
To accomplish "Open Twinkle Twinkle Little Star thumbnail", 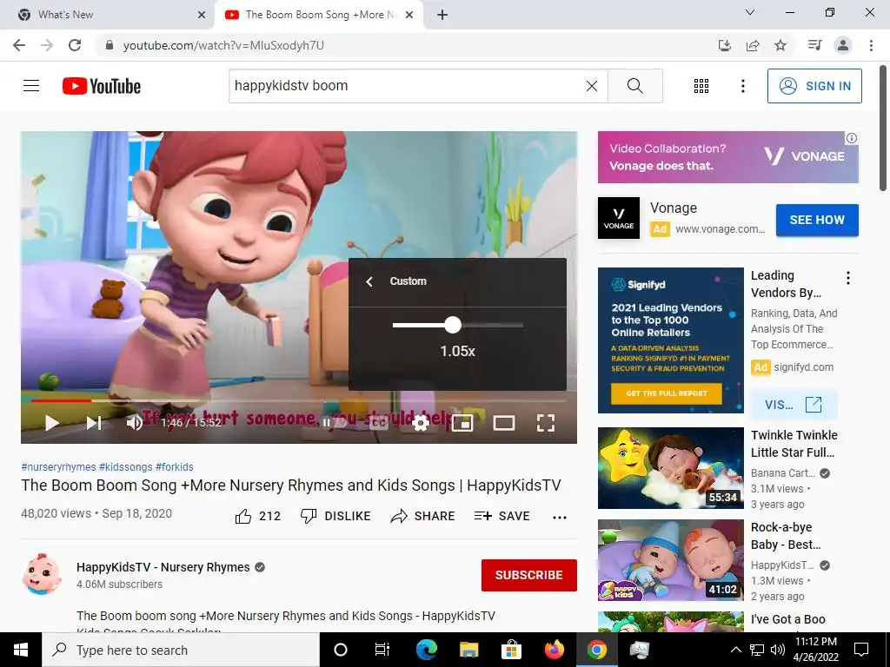I will click(x=670, y=468).
